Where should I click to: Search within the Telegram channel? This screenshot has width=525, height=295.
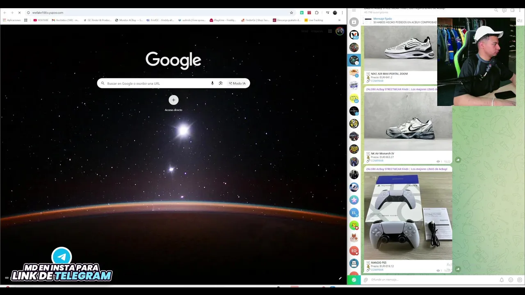(x=496, y=10)
